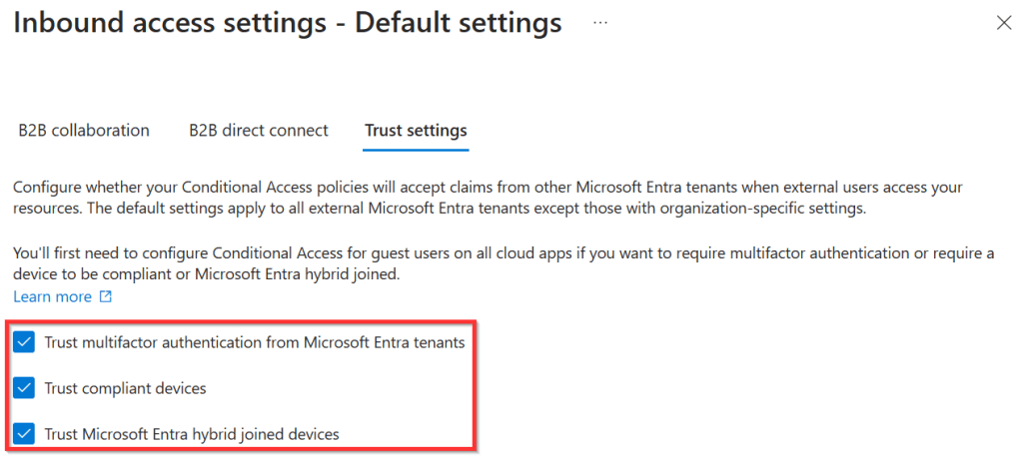Screen dimensions: 1022x463
Task: Open the Learn more link
Action: (52, 297)
